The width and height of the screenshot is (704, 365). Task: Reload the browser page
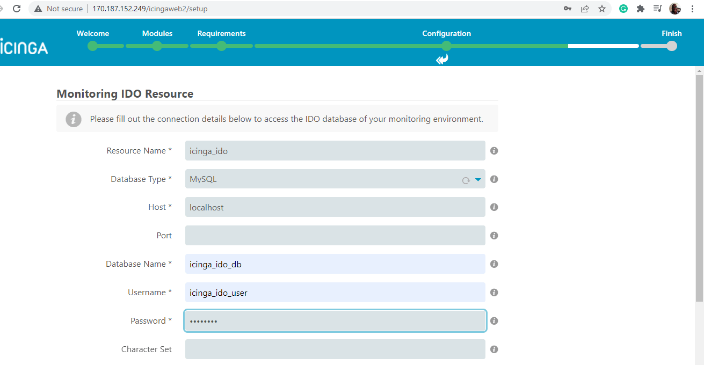(x=17, y=9)
